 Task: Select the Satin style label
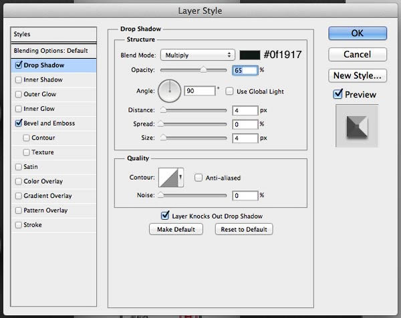(31, 166)
